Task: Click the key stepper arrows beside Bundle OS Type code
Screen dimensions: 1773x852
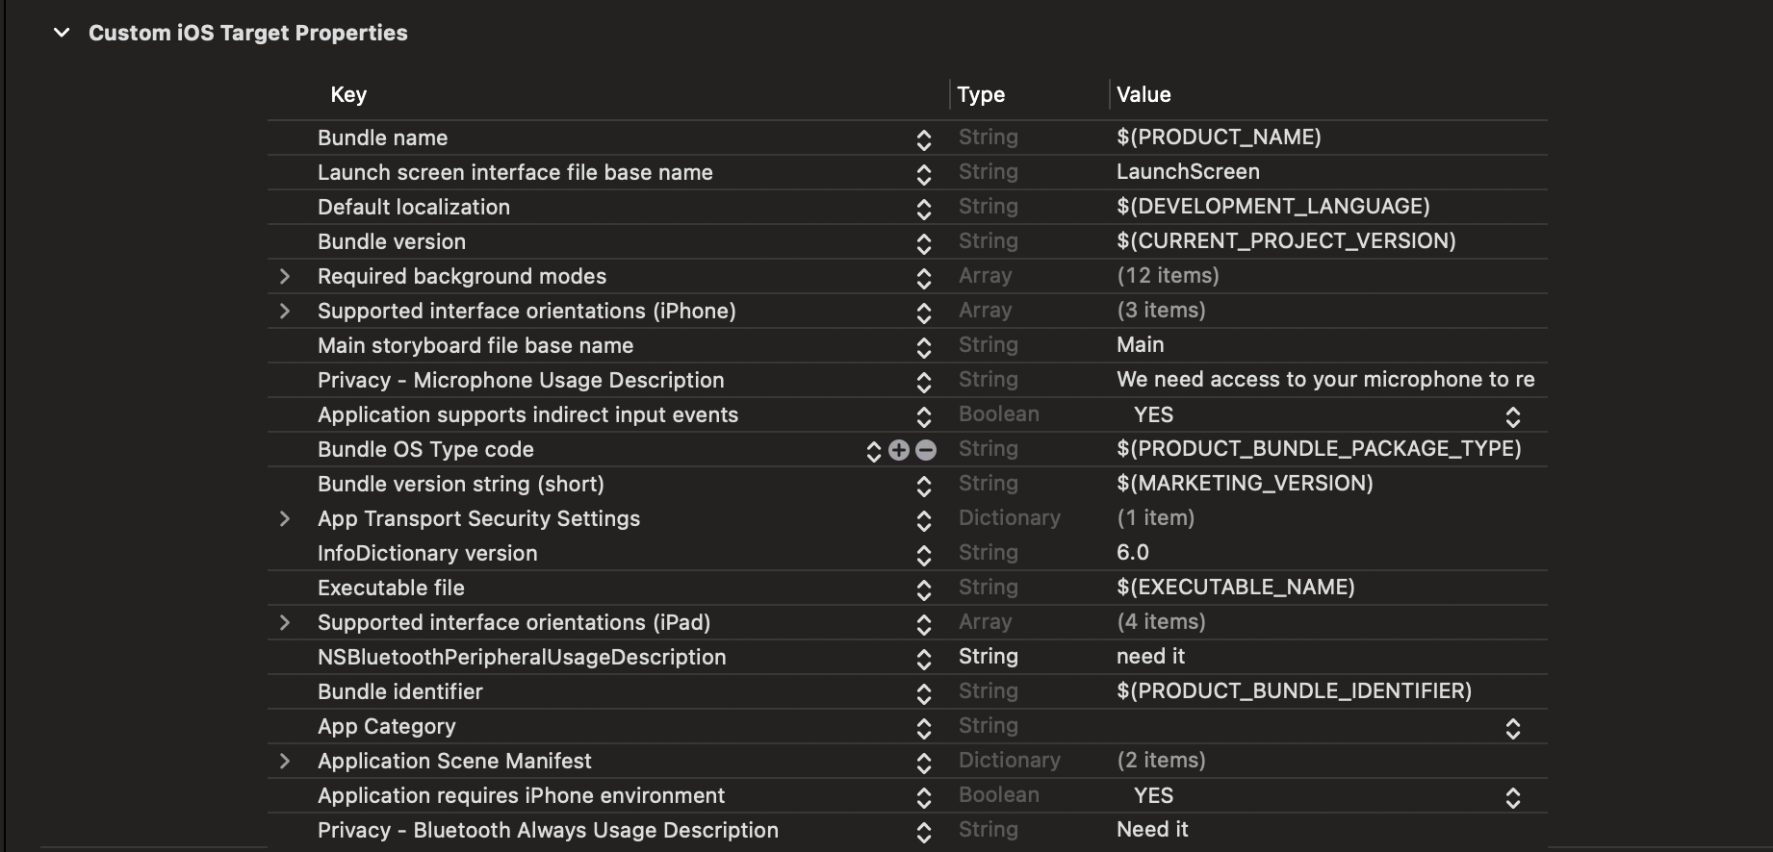Action: point(873,451)
